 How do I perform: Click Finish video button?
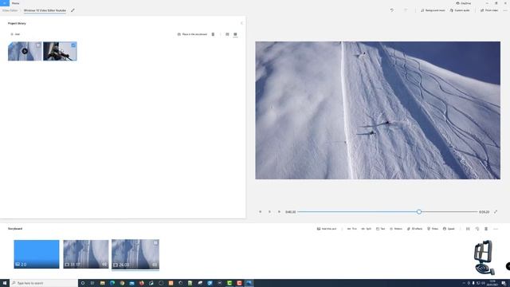489,10
